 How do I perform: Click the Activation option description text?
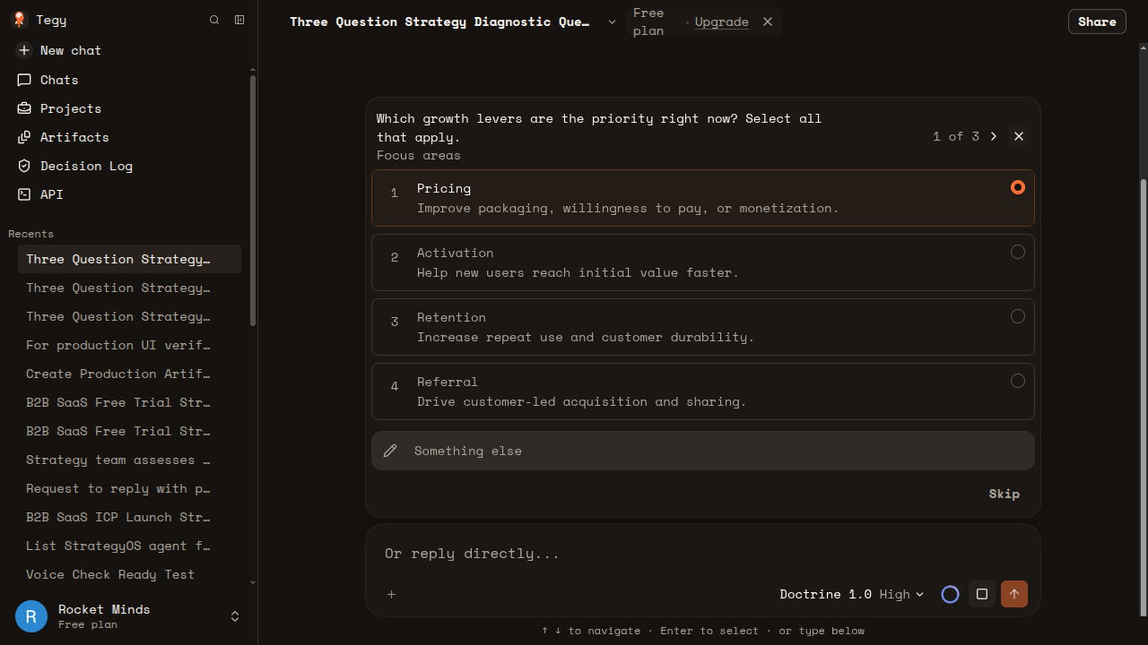[x=578, y=272]
